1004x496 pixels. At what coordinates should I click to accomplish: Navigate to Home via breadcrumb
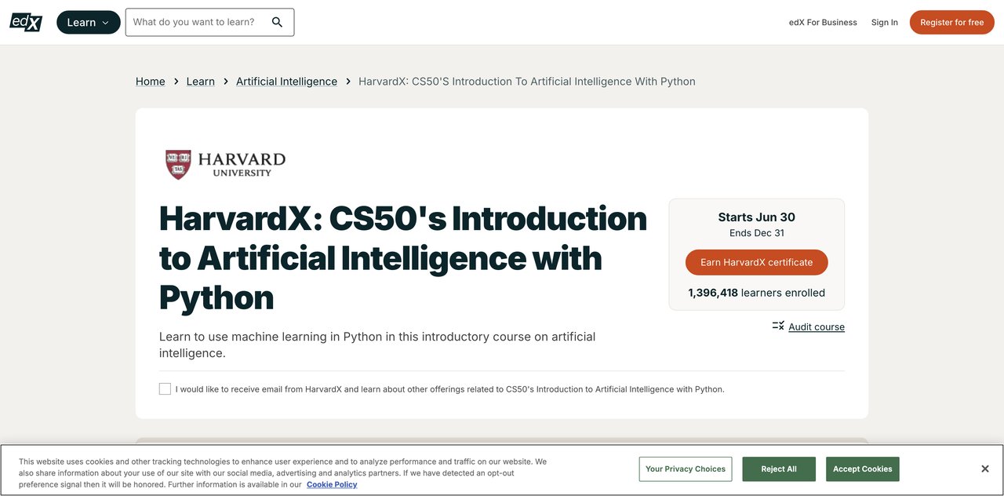[149, 81]
